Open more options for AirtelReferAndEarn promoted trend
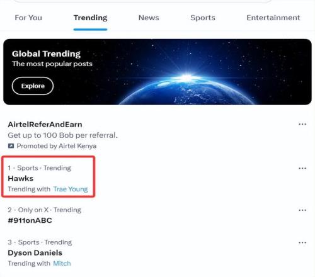This screenshot has width=315, height=277. click(302, 124)
